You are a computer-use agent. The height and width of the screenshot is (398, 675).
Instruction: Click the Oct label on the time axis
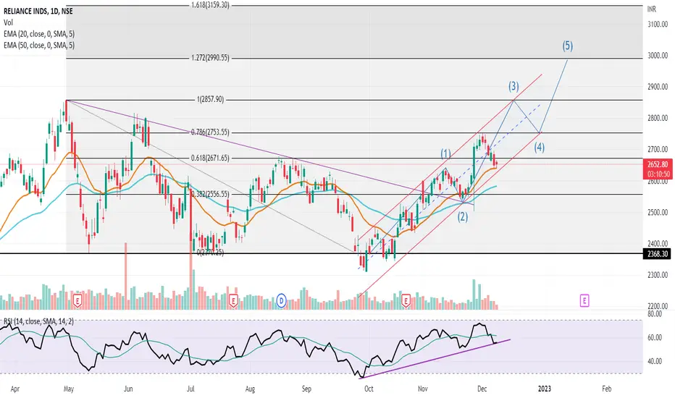(x=369, y=389)
